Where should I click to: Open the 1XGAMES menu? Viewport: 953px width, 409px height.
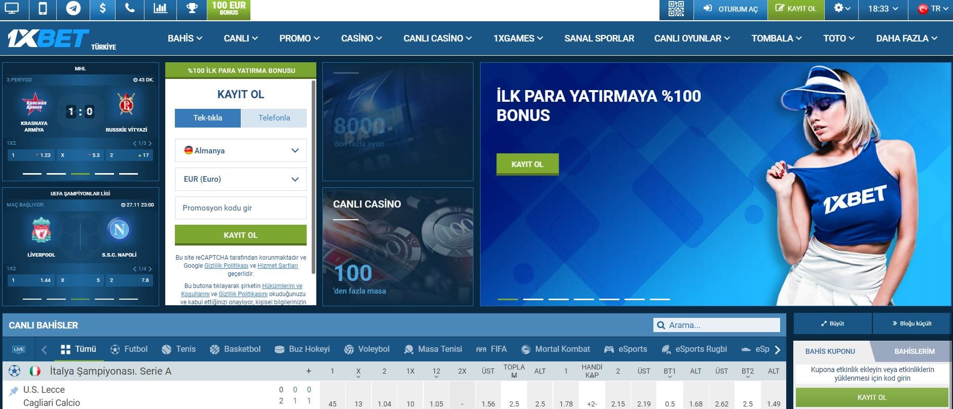click(518, 38)
